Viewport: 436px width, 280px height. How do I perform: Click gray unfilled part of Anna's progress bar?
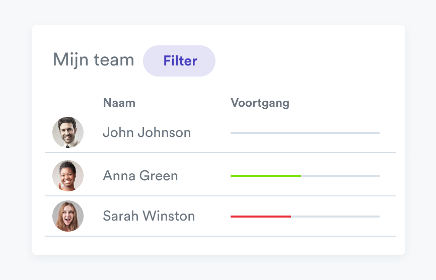click(x=340, y=176)
